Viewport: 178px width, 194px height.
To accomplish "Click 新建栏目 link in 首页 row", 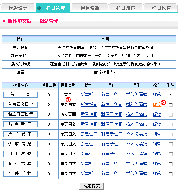I will coord(89,95).
